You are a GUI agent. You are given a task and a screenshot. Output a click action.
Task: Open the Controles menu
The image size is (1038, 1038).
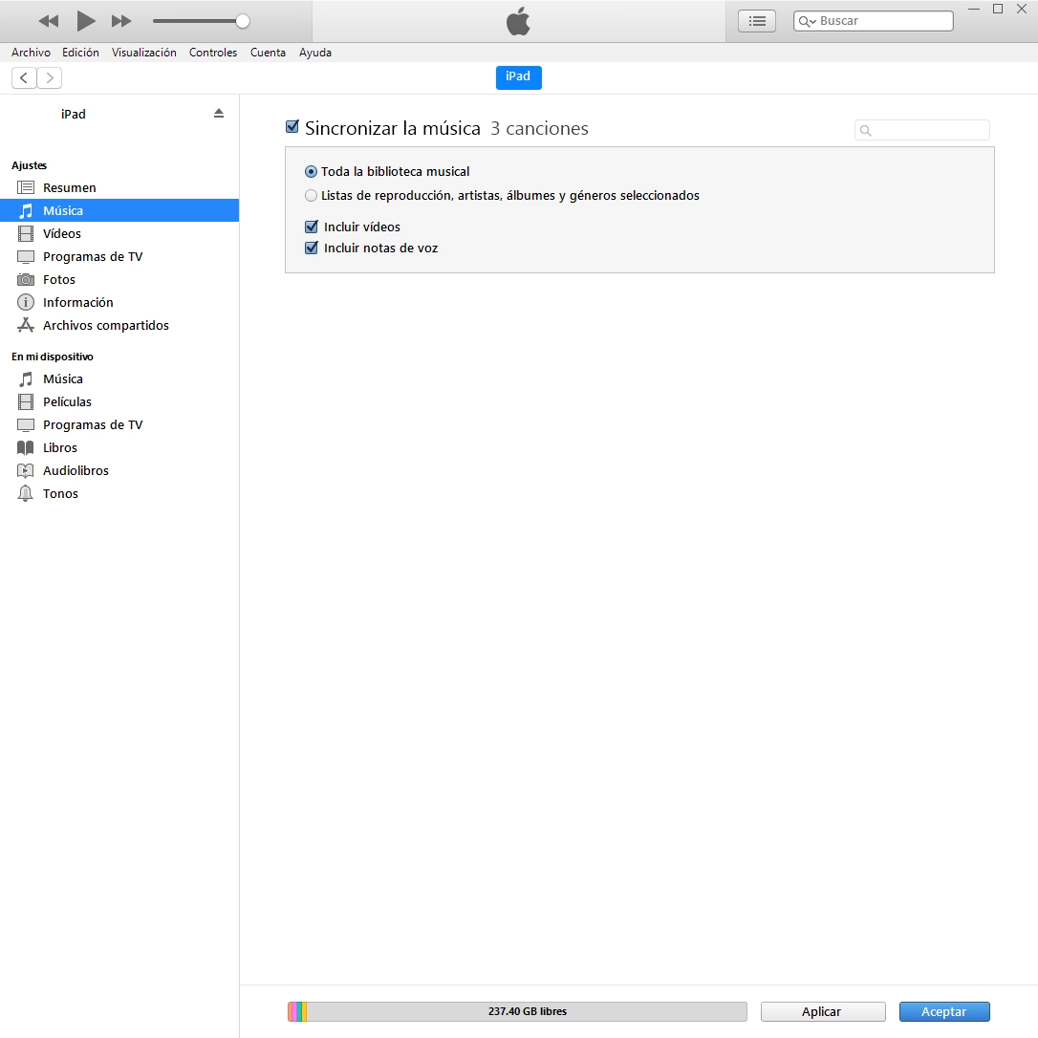coord(212,53)
